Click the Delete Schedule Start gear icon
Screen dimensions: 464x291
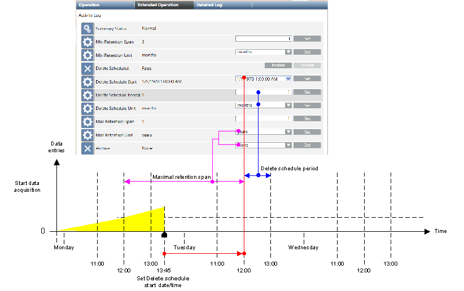coord(87,82)
